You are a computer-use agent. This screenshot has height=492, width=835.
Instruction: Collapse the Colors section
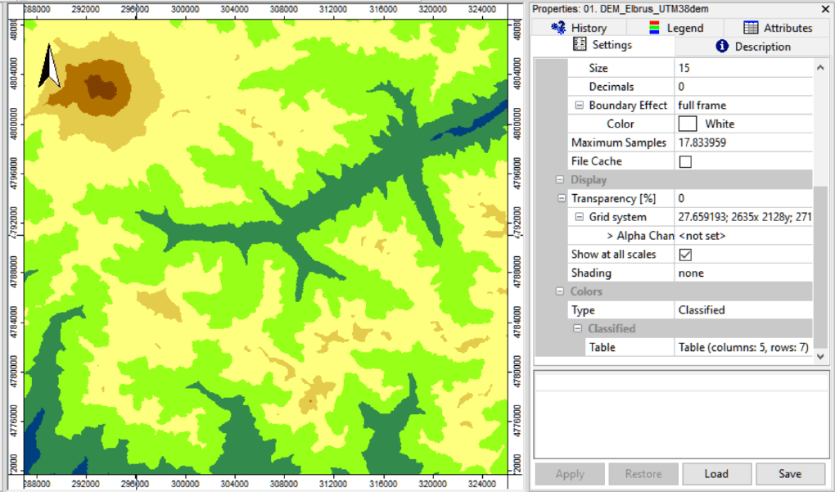coord(560,291)
